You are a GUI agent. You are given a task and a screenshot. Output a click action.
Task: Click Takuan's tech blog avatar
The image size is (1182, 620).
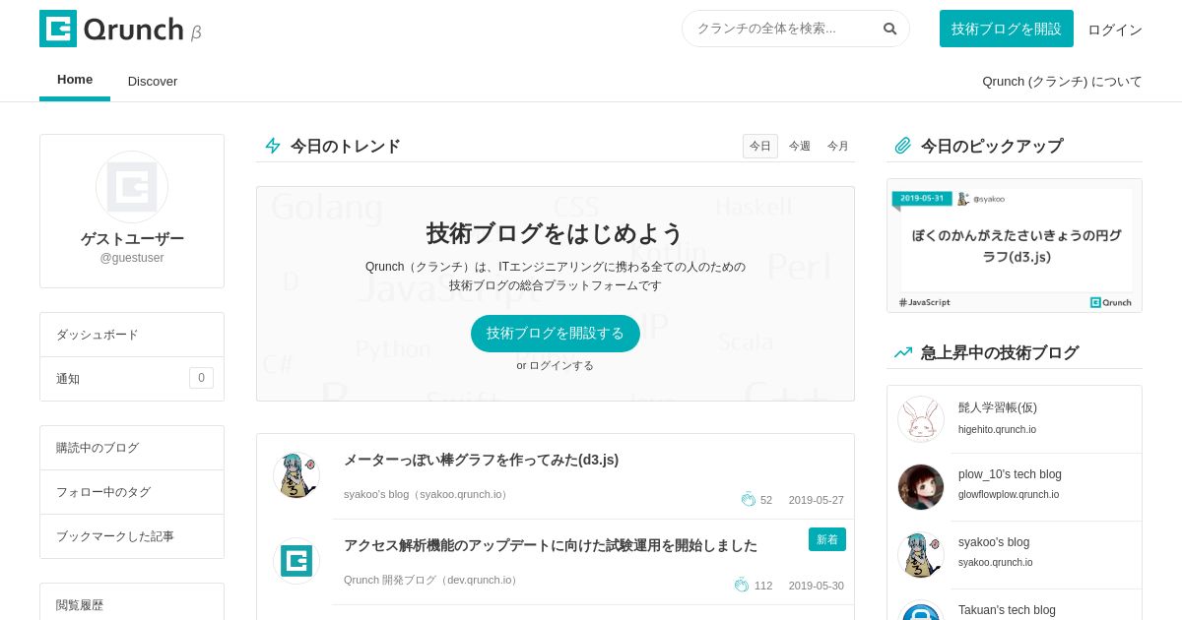tap(921, 612)
